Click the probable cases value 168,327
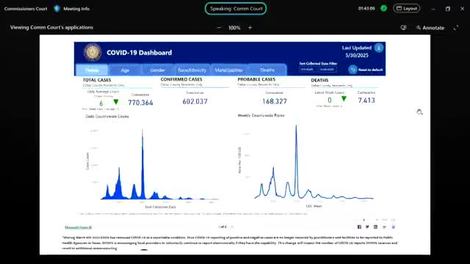Viewport: 470px width, 264px height. (275, 101)
